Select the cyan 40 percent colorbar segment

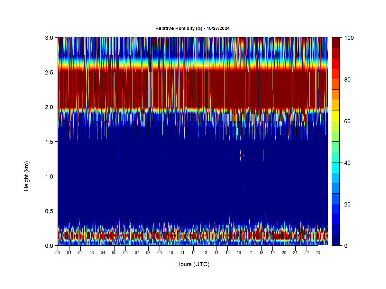[335, 167]
